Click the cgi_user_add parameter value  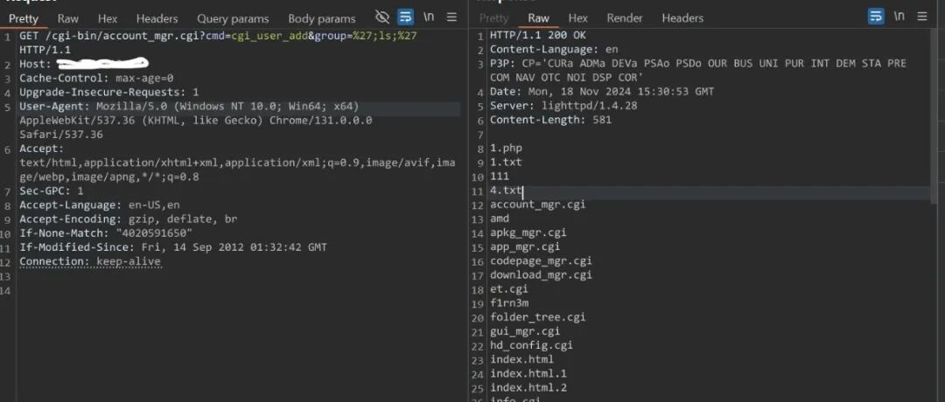click(x=270, y=36)
